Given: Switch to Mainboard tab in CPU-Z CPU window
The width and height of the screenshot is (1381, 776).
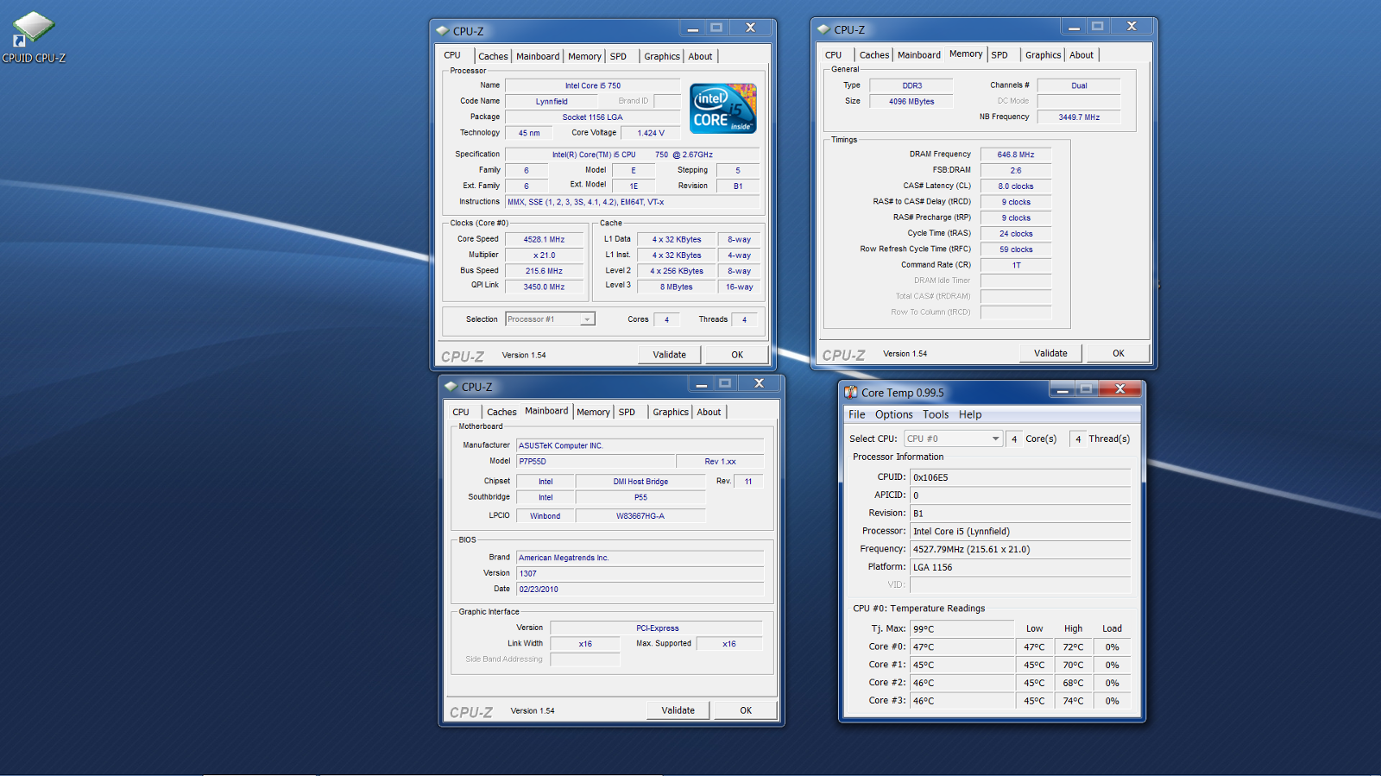Looking at the screenshot, I should tap(538, 57).
